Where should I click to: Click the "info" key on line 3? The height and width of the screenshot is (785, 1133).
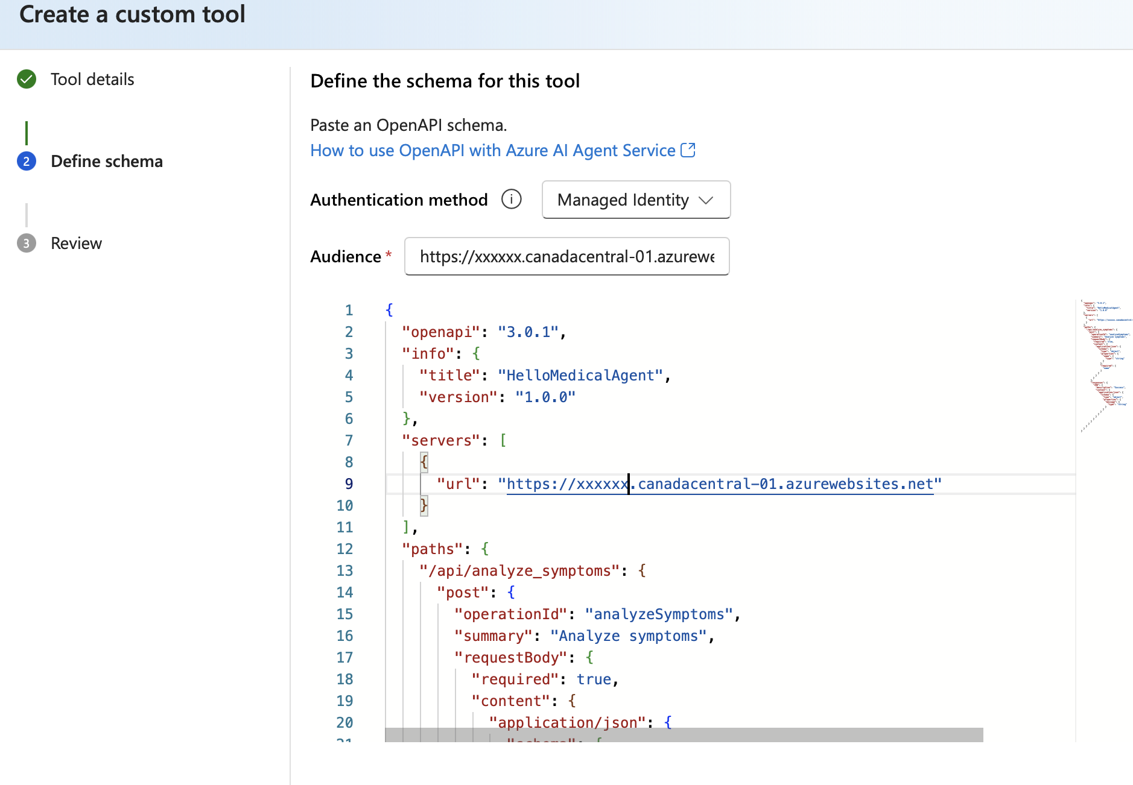click(428, 353)
